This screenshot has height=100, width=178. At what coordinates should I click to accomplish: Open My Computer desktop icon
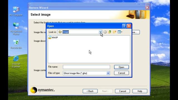16,11
